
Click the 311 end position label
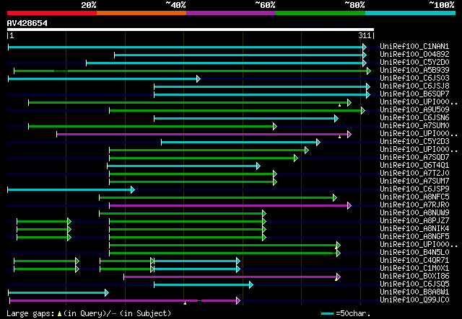365,35
